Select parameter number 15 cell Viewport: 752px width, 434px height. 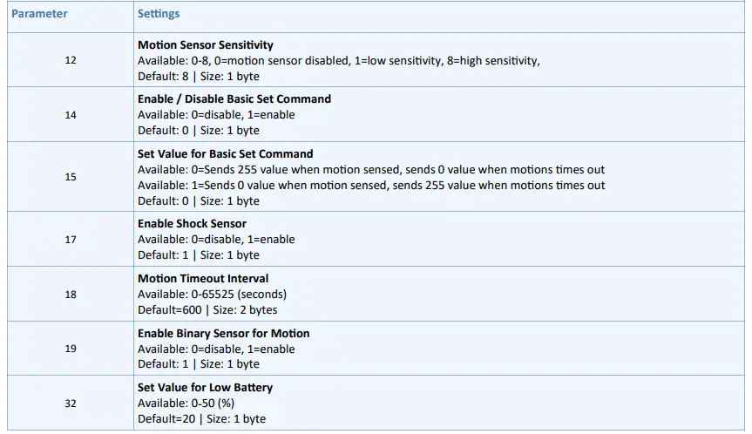coord(71,177)
